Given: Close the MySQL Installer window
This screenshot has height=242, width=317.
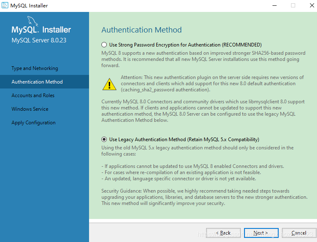Looking at the screenshot, I should [x=312, y=5].
